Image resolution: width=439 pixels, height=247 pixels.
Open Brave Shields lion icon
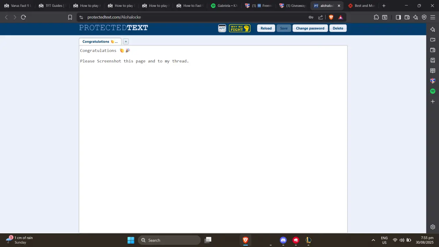click(331, 17)
